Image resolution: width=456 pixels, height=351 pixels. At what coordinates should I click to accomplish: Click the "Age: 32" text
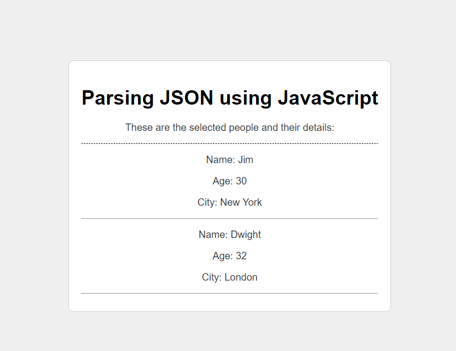click(x=230, y=256)
